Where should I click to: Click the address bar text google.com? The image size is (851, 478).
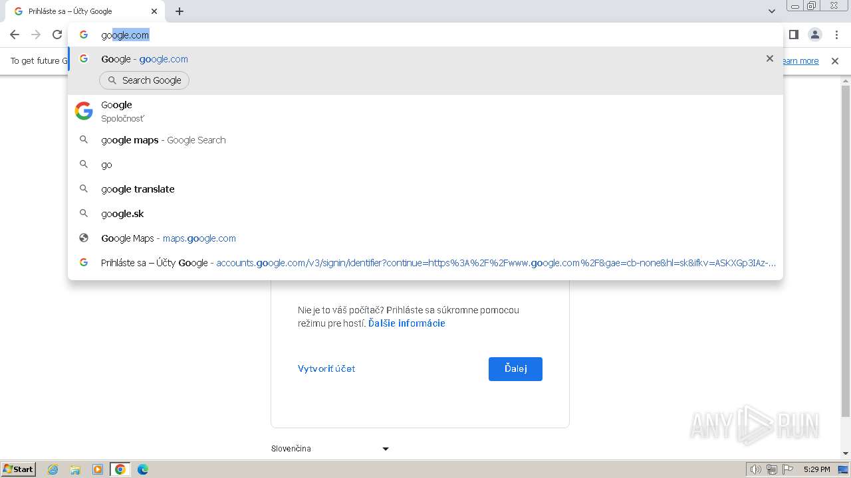point(125,35)
